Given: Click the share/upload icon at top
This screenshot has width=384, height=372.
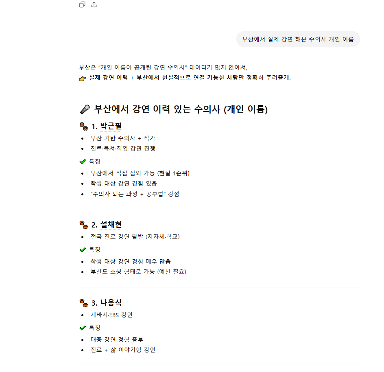Looking at the screenshot, I should (94, 4).
